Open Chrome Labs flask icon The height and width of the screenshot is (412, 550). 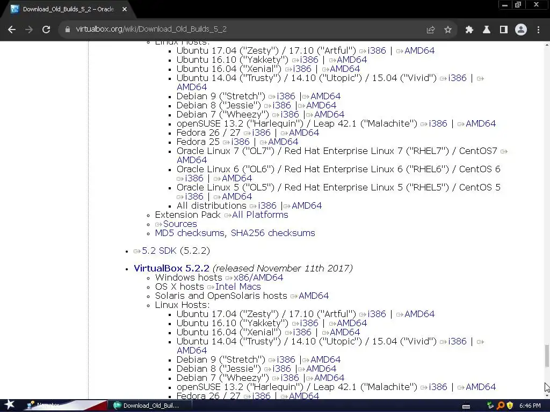(x=487, y=30)
